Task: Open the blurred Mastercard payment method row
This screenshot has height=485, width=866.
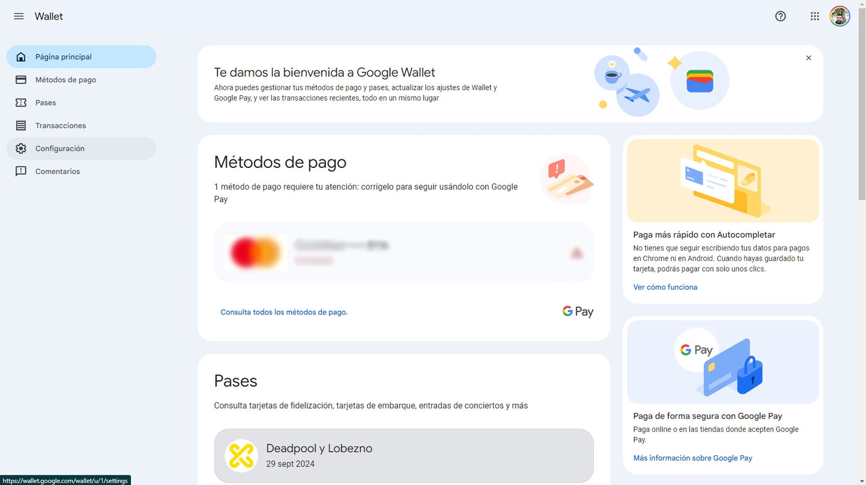Action: click(x=404, y=253)
